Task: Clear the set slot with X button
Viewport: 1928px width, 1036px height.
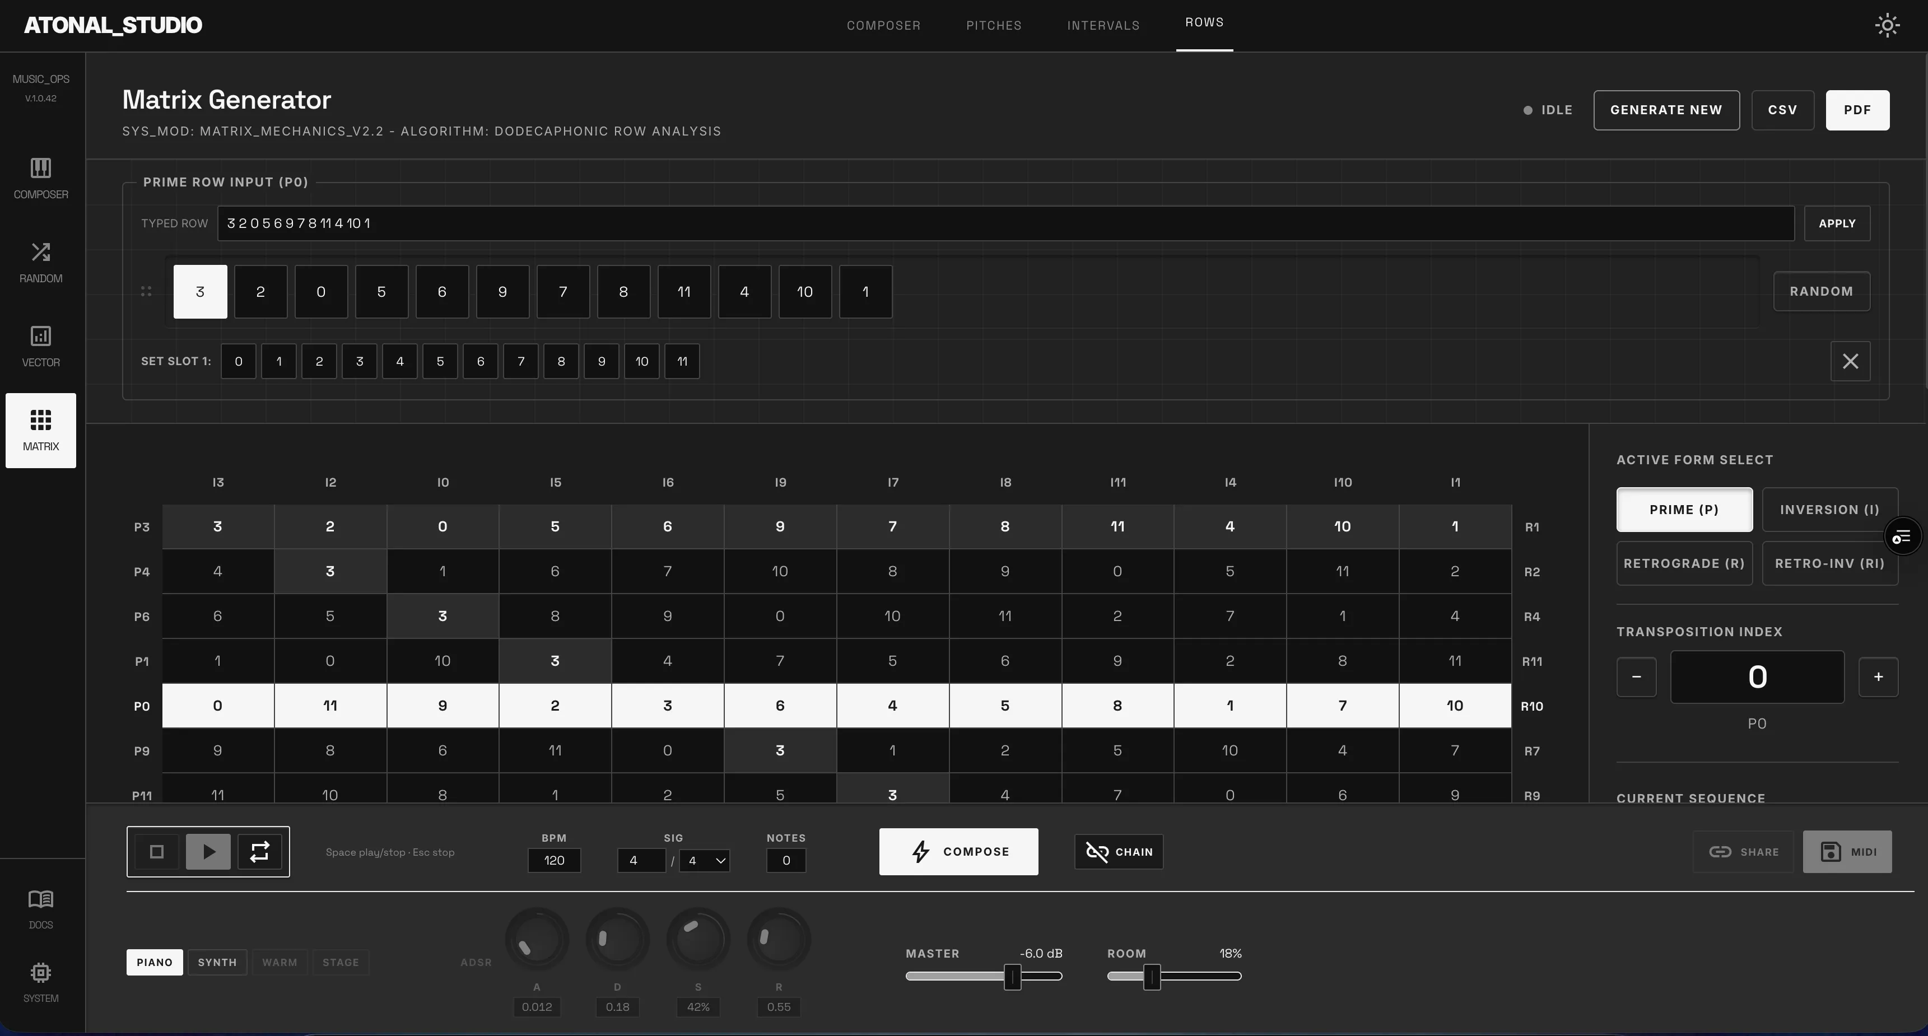Action: coord(1850,361)
